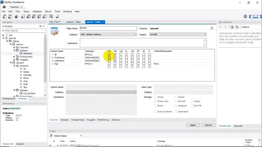Create a new function toolbar icon
Screen dimensions: 262x147
(x=45, y=16)
